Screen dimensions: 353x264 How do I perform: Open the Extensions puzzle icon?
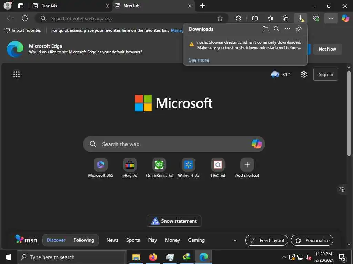pyautogui.click(x=238, y=18)
